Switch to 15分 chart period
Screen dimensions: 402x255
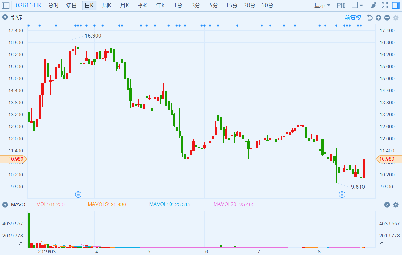click(x=231, y=5)
